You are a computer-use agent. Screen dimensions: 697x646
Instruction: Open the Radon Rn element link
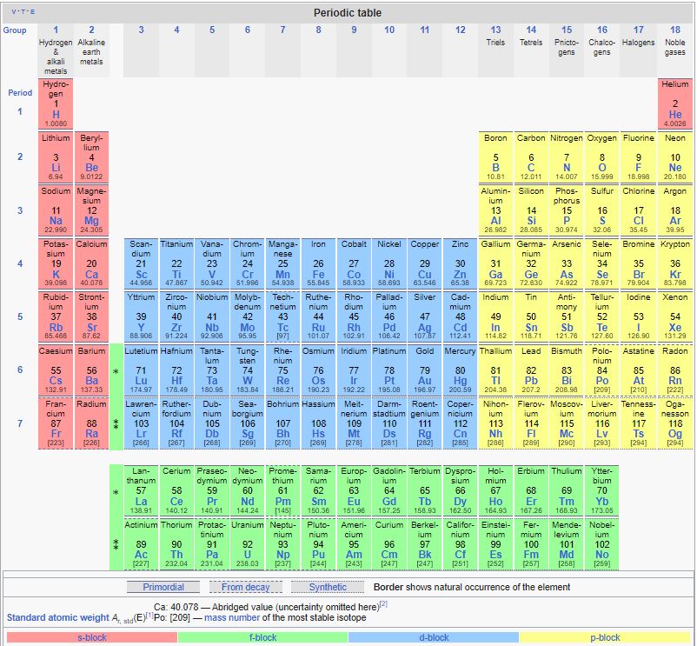[674, 381]
